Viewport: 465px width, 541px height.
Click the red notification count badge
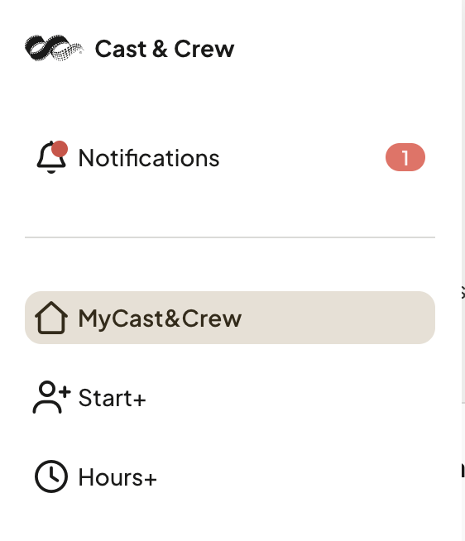pos(405,157)
